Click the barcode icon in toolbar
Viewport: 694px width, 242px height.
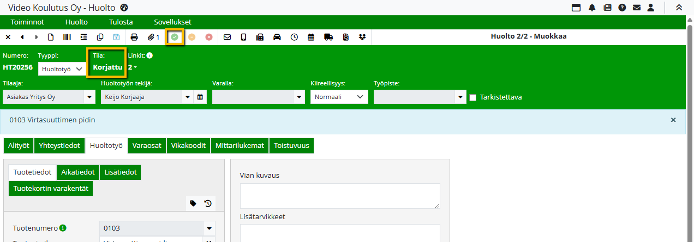(x=67, y=37)
